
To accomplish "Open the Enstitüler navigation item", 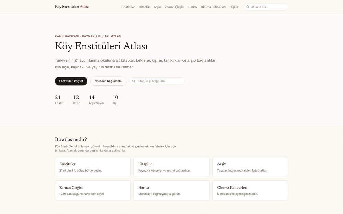I will [128, 7].
